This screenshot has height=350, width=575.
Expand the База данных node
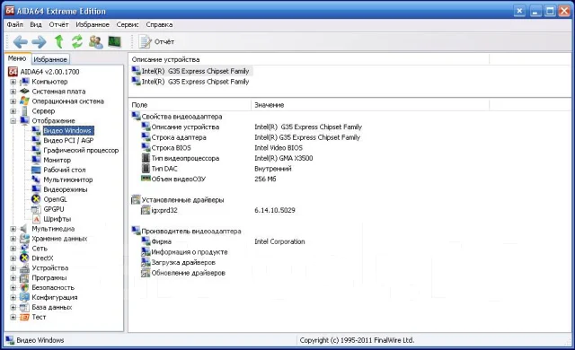coord(13,307)
